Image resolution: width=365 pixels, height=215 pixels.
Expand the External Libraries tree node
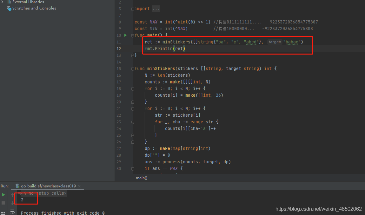(x=2, y=2)
